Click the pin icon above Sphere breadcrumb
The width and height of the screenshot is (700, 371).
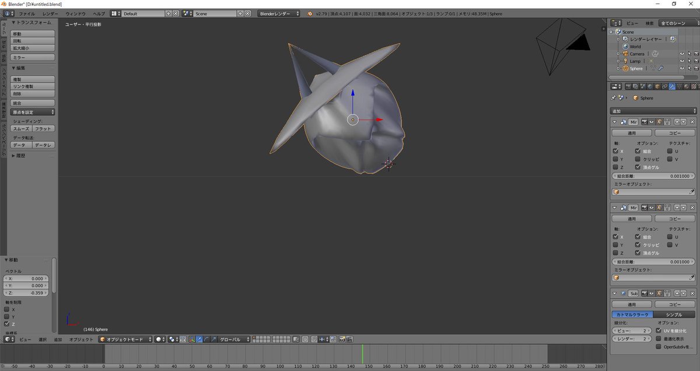[x=613, y=97]
